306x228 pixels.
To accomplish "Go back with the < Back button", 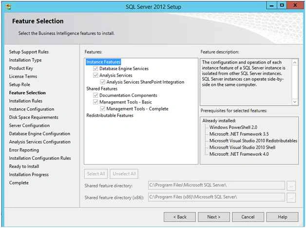I will (180, 217).
